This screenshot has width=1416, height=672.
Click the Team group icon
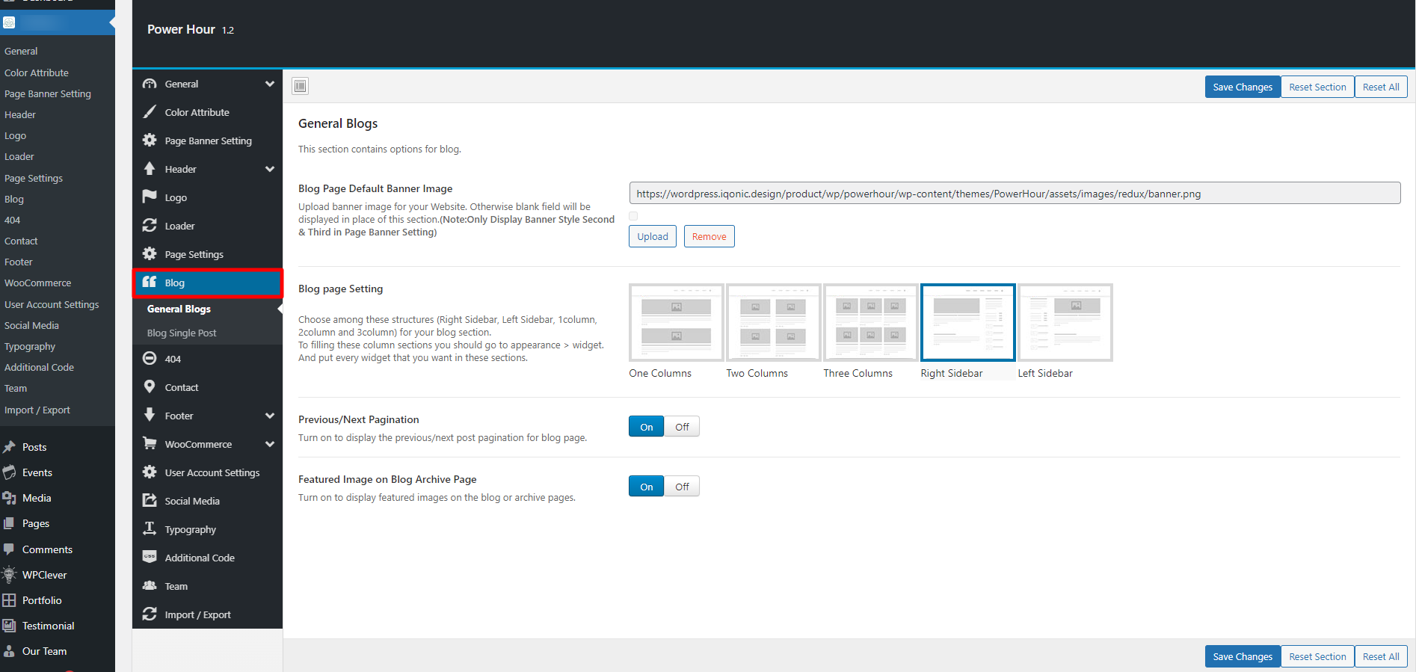[150, 585]
